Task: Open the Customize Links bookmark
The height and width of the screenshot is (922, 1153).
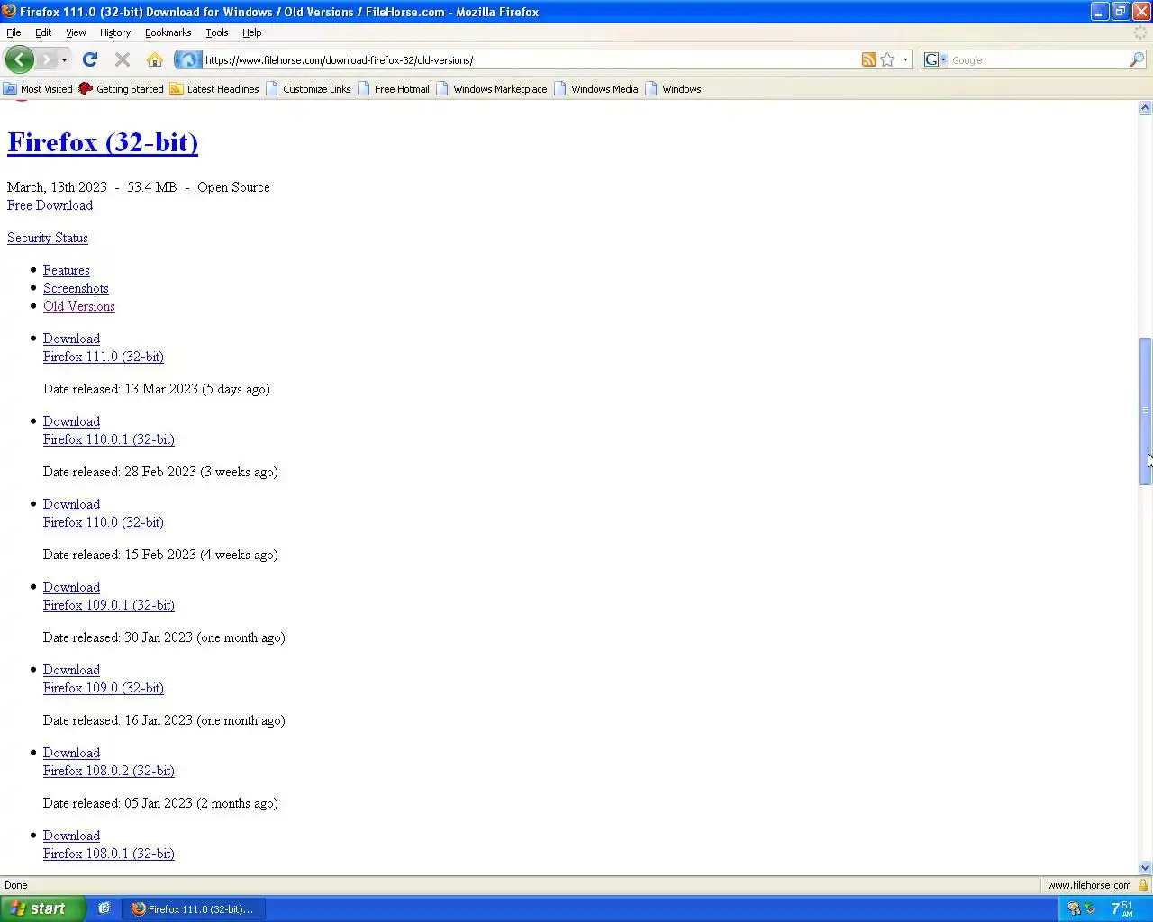Action: coord(308,89)
